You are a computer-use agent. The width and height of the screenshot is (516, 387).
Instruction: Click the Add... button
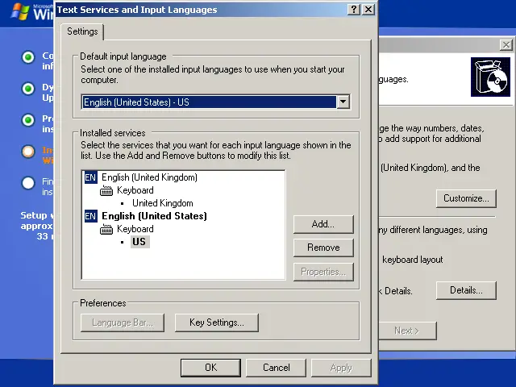322,224
